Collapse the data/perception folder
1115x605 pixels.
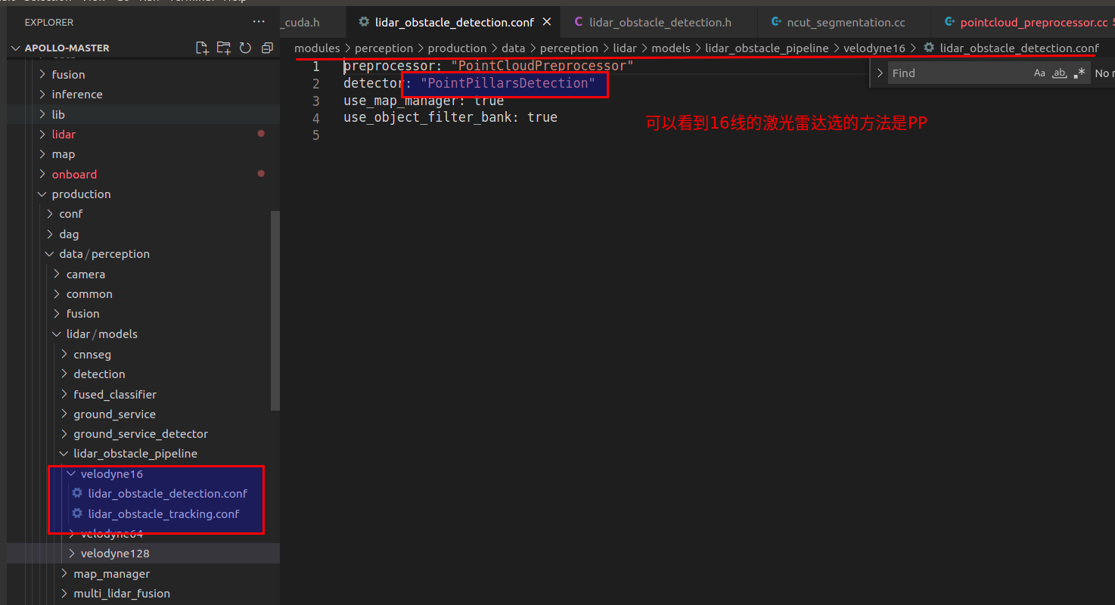[x=144, y=254]
